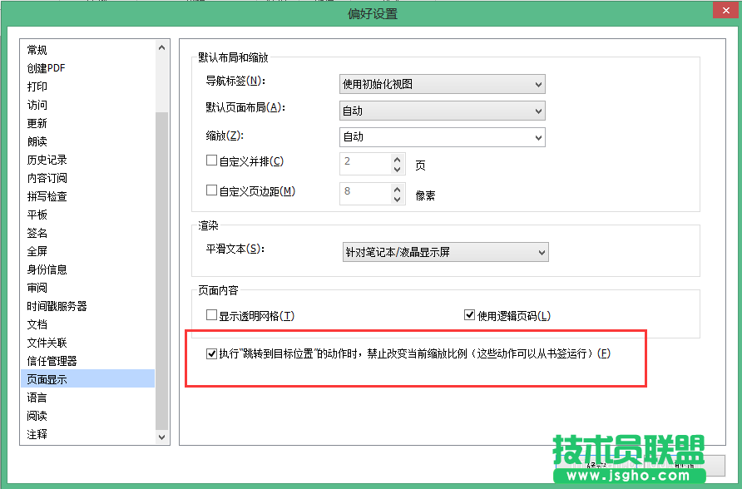
Task: Expand the 导航标签 dropdown
Action: click(442, 84)
